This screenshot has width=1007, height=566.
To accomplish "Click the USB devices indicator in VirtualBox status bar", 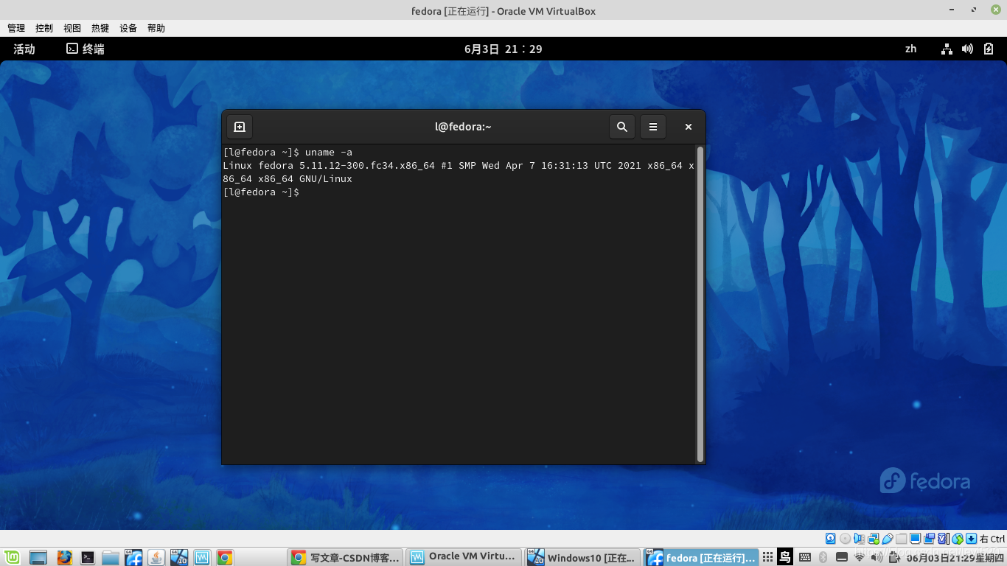I will [x=887, y=539].
